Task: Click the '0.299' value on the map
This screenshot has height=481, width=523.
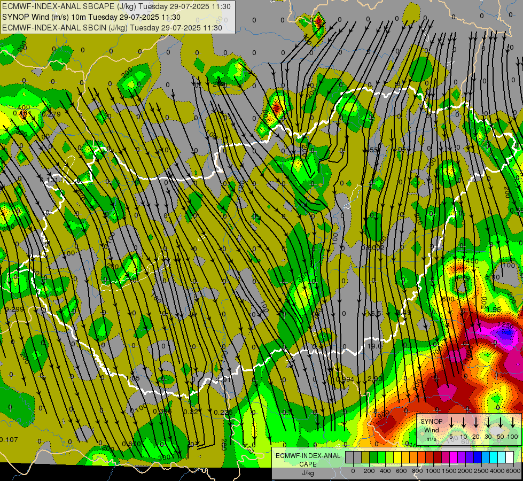Action: pyautogui.click(x=14, y=309)
